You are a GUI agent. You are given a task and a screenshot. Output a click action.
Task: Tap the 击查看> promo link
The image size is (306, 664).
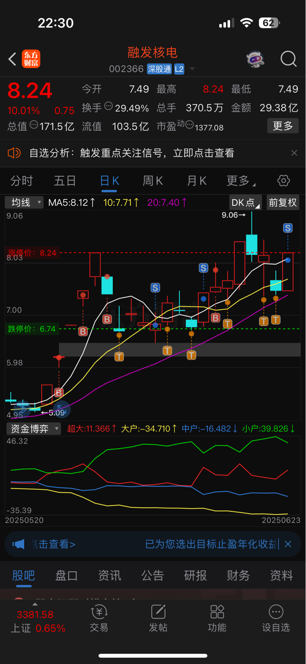(54, 544)
